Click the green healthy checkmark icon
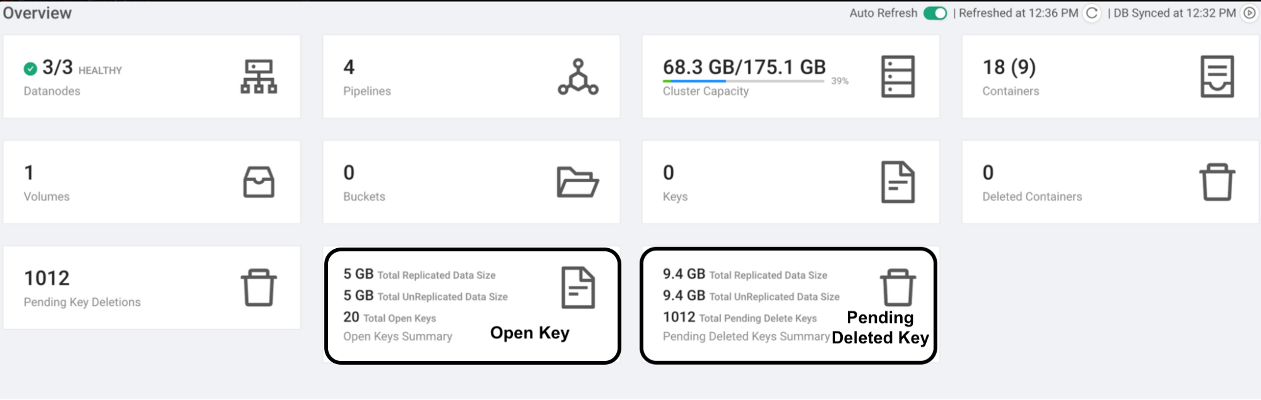1261x400 pixels. click(30, 69)
